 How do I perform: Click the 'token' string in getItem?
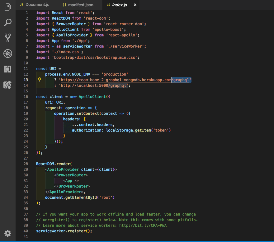(160, 130)
